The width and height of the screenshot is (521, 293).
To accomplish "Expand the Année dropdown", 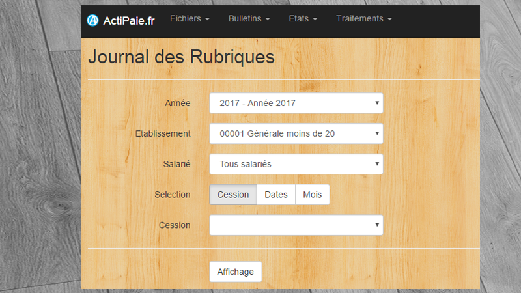I will [296, 103].
